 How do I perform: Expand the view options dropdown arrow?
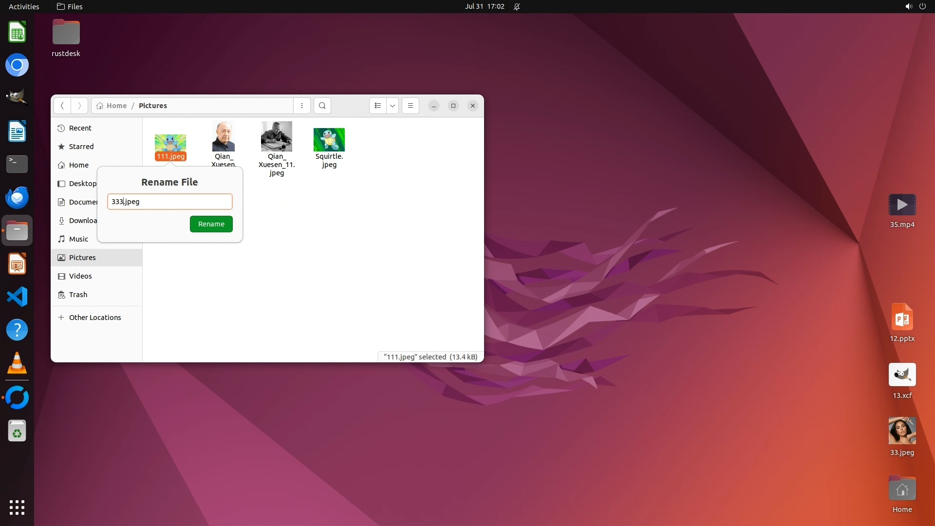tap(393, 106)
